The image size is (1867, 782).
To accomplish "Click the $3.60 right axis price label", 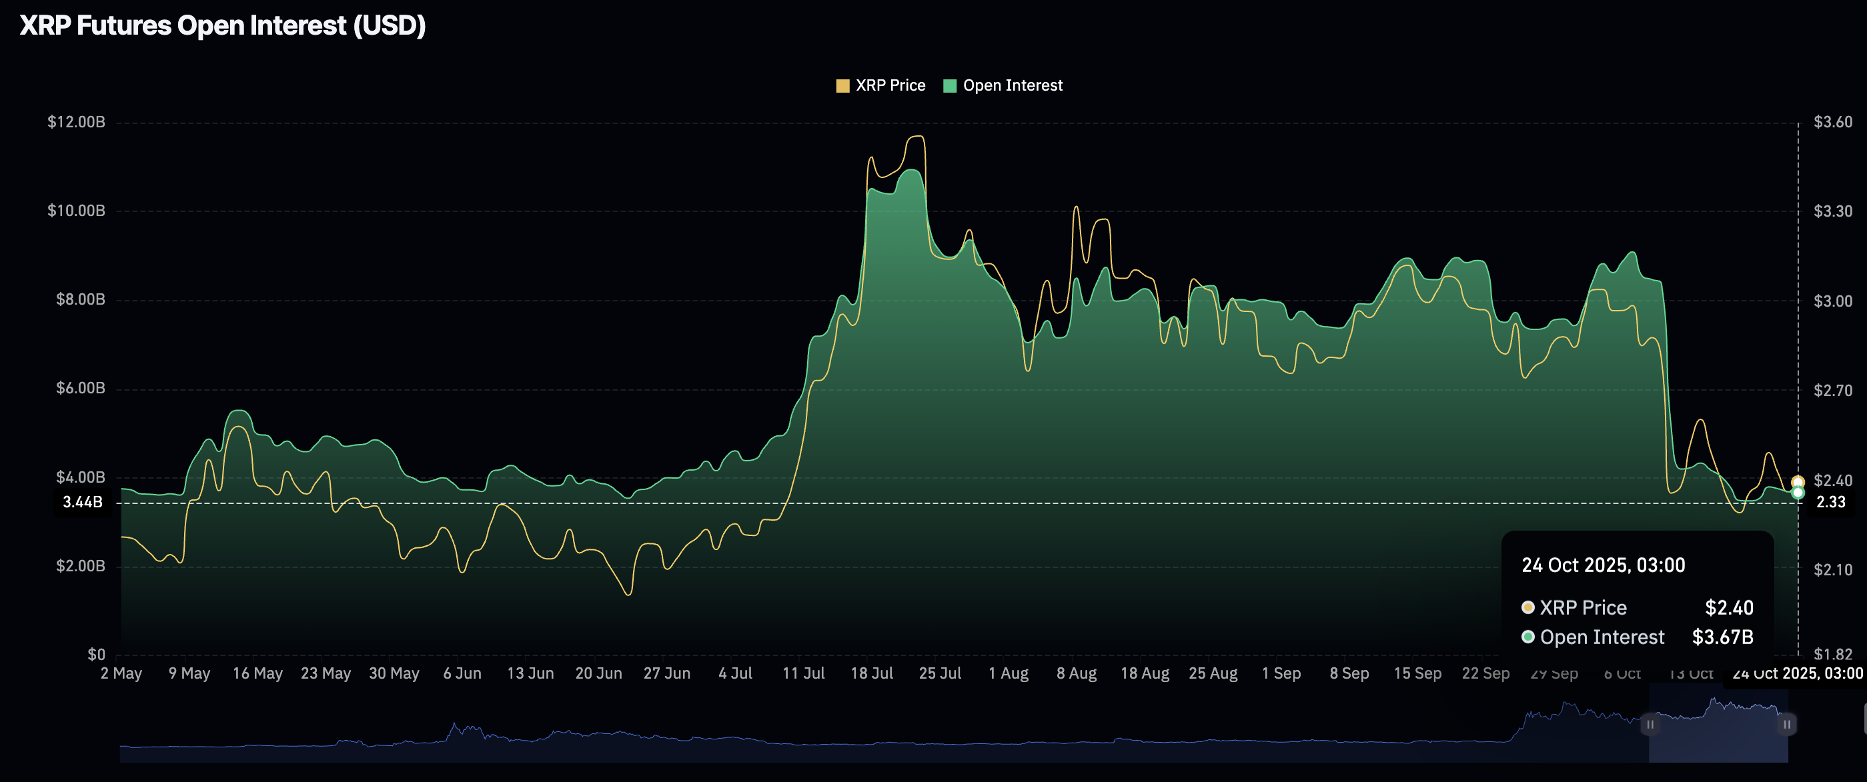I will pyautogui.click(x=1832, y=123).
